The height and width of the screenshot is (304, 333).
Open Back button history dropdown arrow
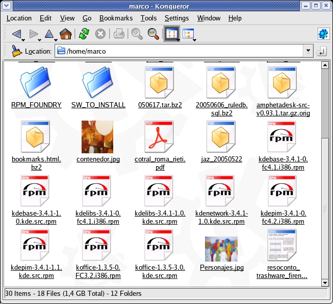23,39
